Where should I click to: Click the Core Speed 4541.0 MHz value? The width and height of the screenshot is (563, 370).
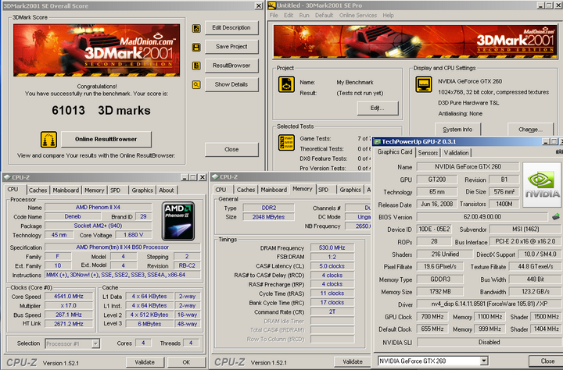pos(69,297)
